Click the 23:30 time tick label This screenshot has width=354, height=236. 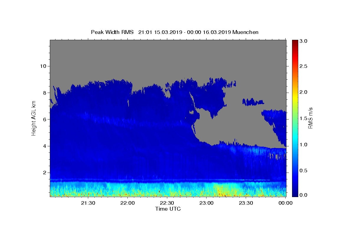pos(246,203)
